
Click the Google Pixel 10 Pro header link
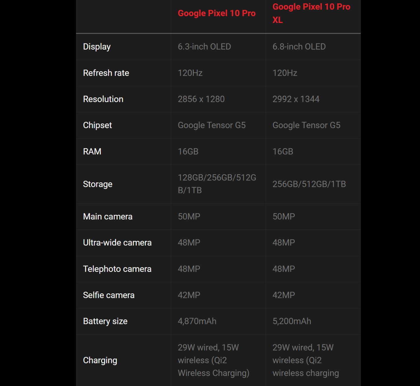click(x=216, y=13)
